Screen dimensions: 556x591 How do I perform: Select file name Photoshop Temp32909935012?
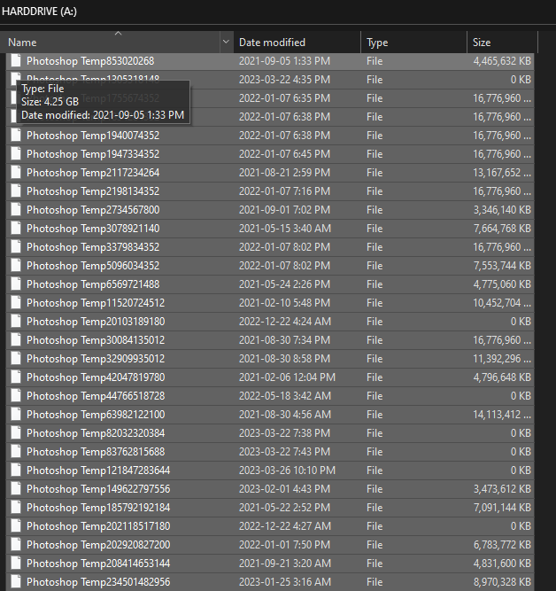pyautogui.click(x=96, y=359)
